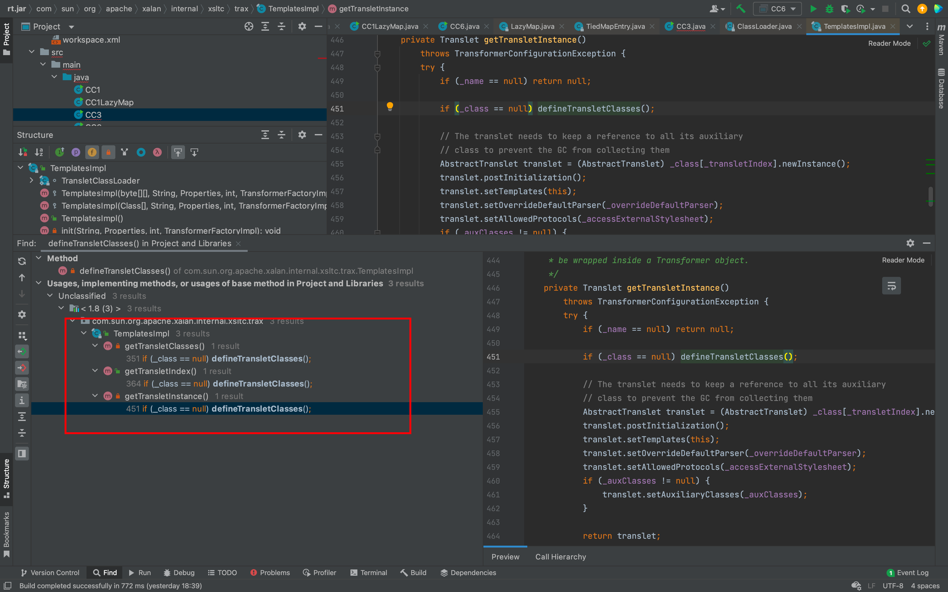
Task: Build the project with the hammer icon
Action: [740, 9]
